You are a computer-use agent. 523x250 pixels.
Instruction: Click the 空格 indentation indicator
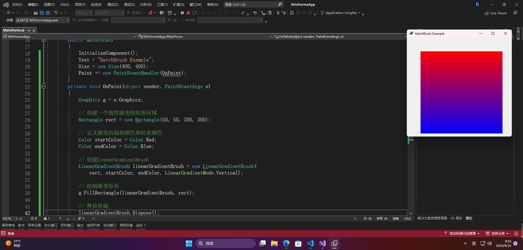click(x=396, y=219)
